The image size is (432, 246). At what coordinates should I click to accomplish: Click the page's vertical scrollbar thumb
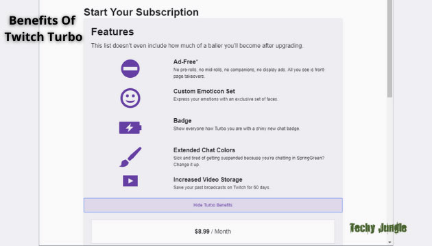tap(389, 49)
